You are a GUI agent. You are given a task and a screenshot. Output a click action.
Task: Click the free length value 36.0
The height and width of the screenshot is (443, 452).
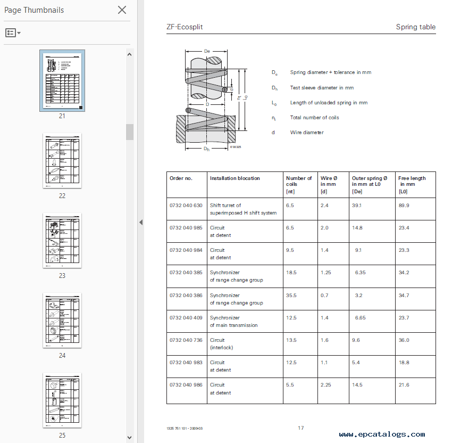(x=404, y=340)
